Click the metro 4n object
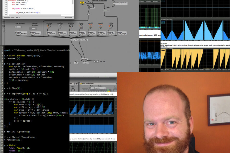This screenshot has height=153, width=230. (91, 8)
